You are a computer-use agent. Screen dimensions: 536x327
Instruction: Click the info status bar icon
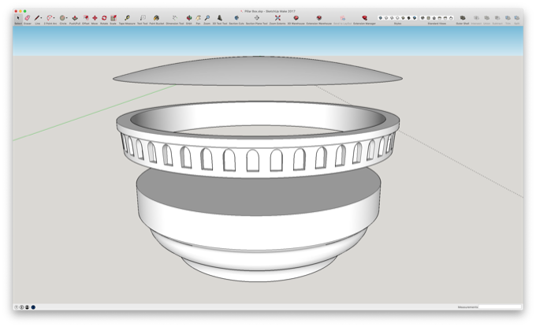21,307
